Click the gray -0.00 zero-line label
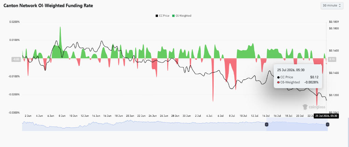This screenshot has width=349, height=147. tap(16, 60)
